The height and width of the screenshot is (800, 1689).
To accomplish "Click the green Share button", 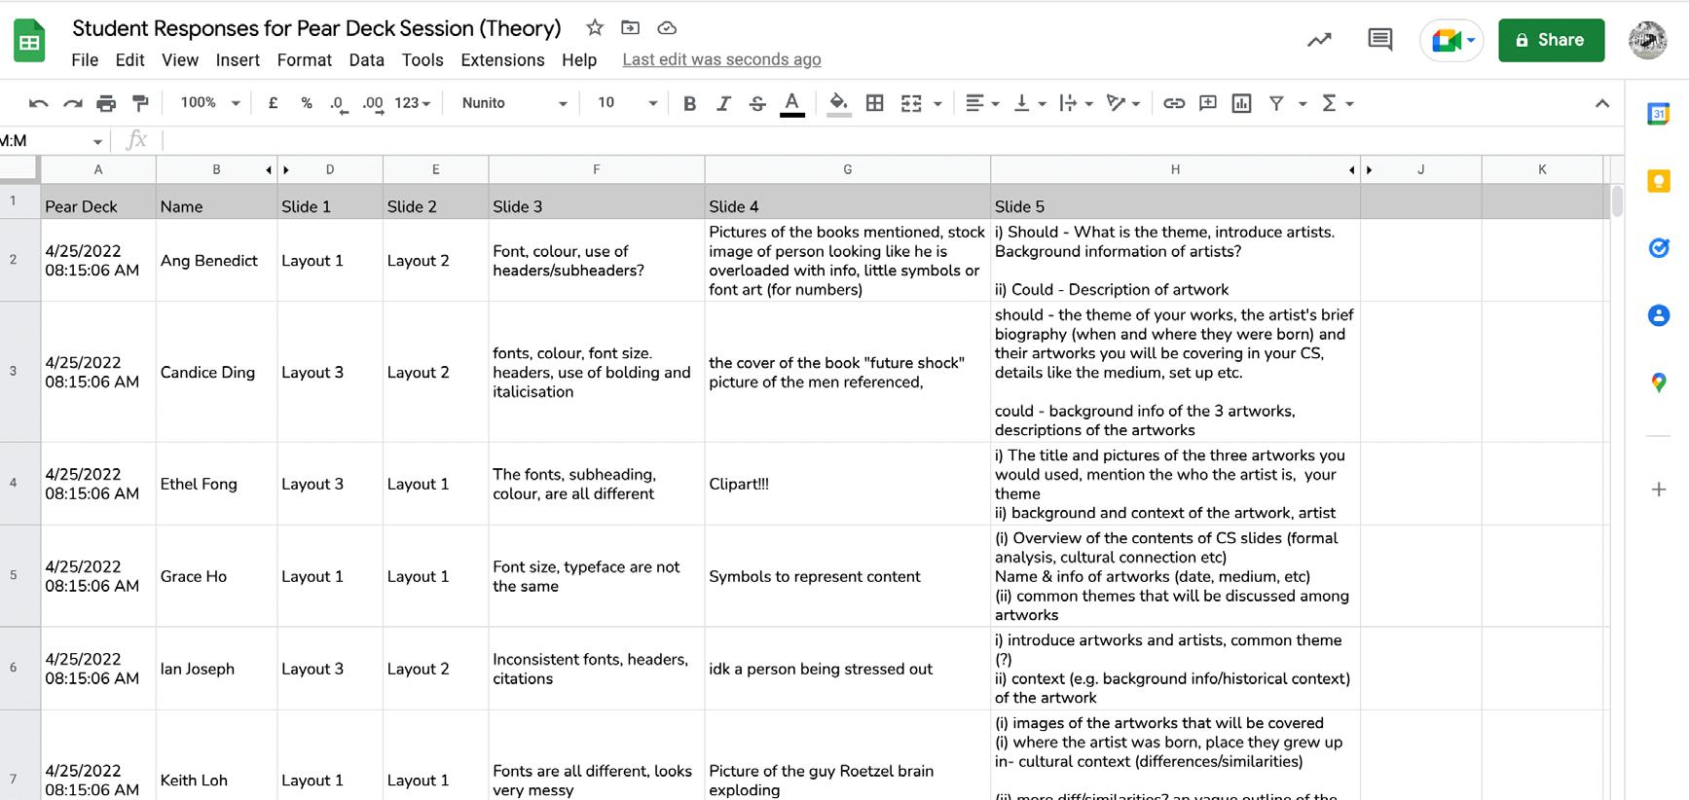I will 1551,40.
